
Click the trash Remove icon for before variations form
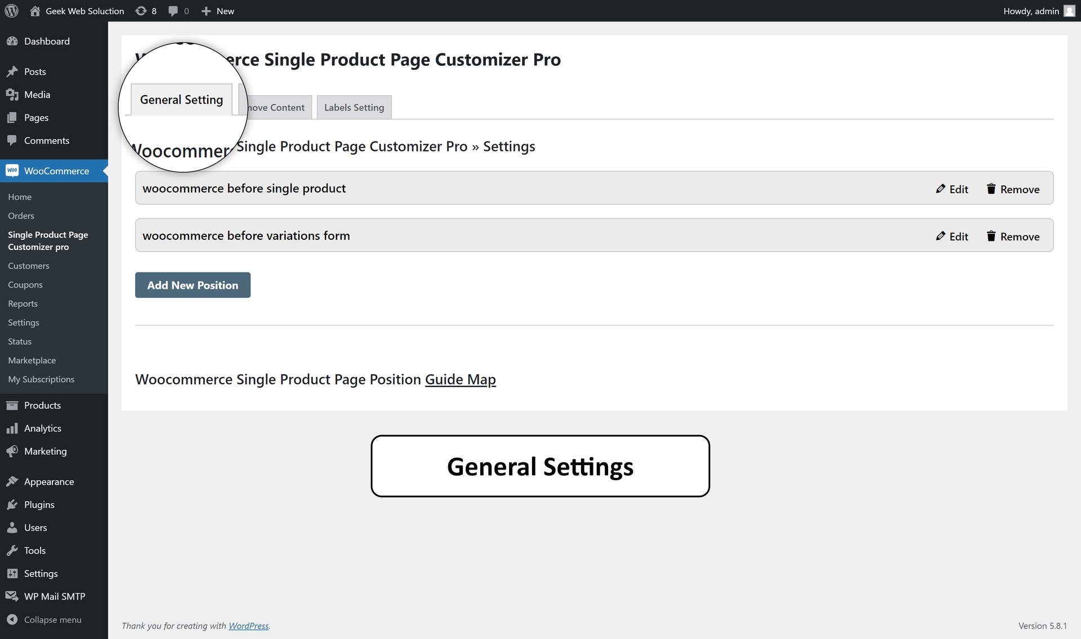[991, 236]
